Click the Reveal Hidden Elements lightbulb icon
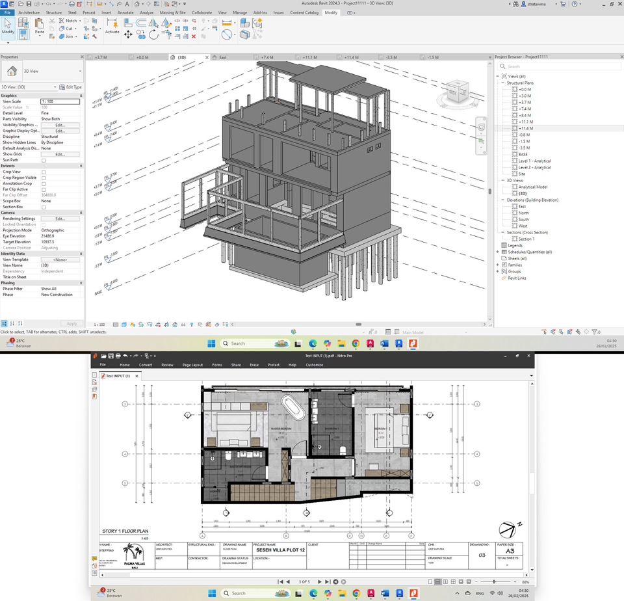624x601 pixels. pos(192,323)
